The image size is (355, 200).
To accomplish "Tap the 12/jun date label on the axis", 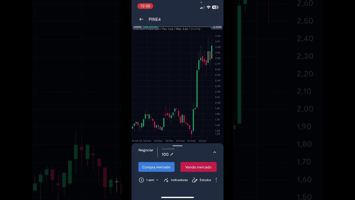I will (x=202, y=141).
